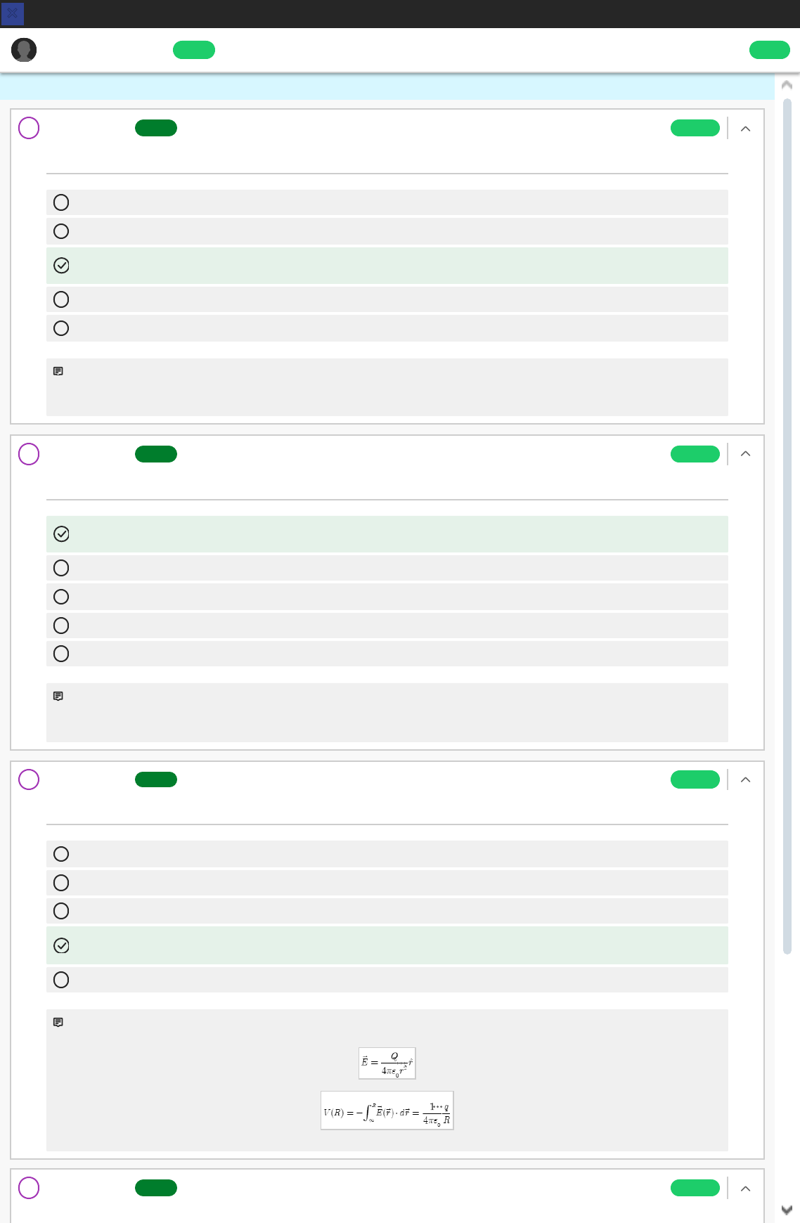Click the first question's feedback note icon
The width and height of the screenshot is (800, 1223).
(58, 371)
